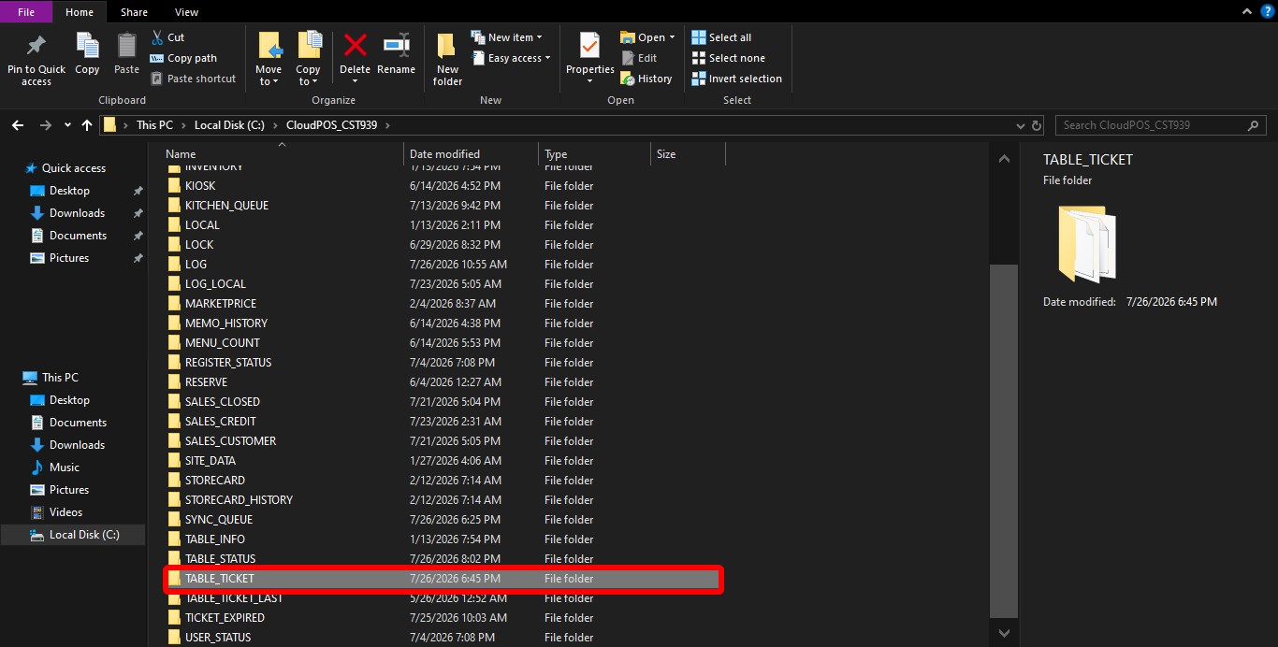Open the Move to command
1278x647 pixels.
point(269,59)
